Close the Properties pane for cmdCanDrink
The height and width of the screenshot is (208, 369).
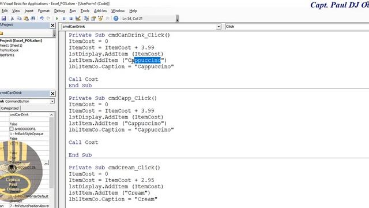(52, 94)
